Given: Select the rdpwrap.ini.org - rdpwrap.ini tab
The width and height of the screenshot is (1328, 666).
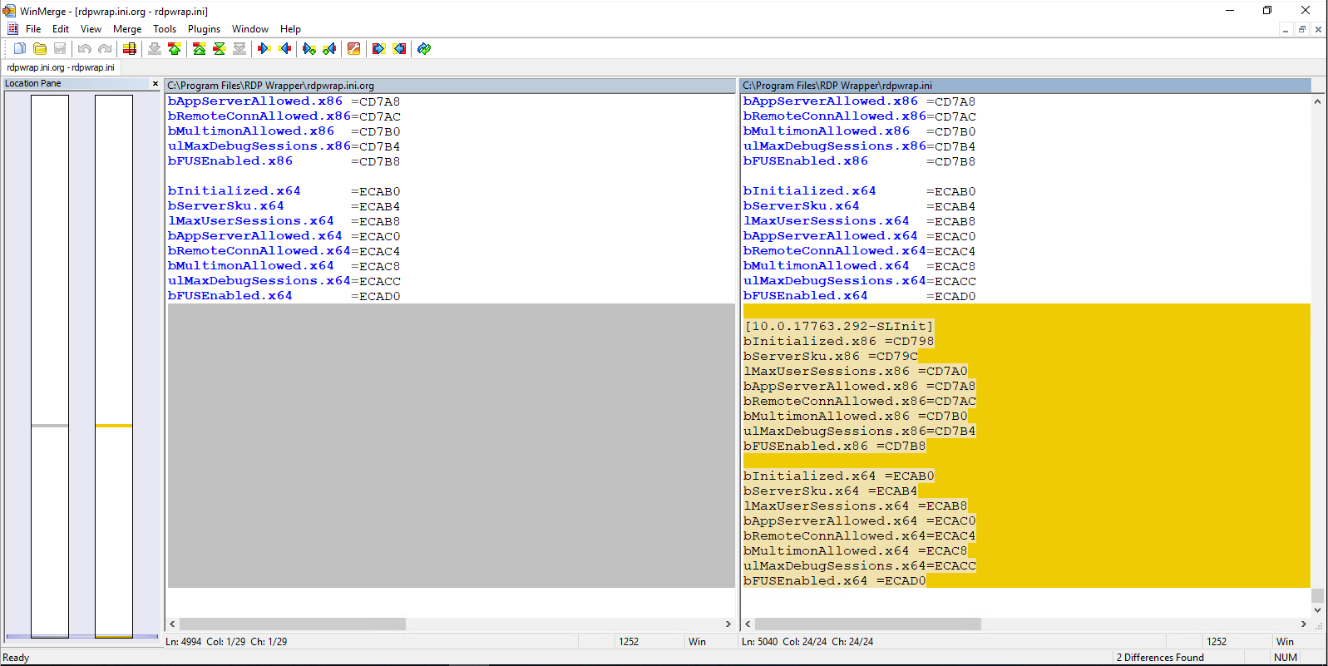Looking at the screenshot, I should [61, 67].
